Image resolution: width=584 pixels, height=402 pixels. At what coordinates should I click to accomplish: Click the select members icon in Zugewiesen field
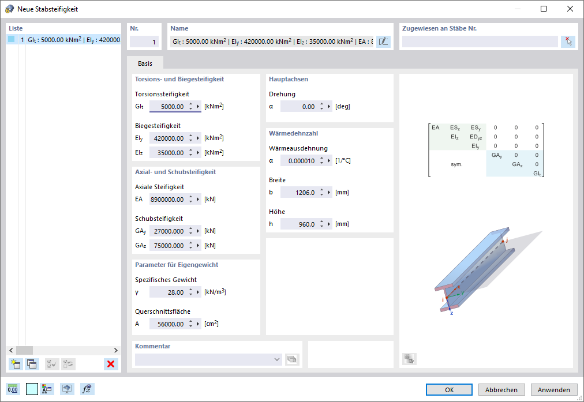pyautogui.click(x=568, y=42)
